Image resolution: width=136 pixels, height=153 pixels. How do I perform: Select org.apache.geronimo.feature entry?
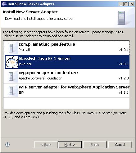[66, 76]
